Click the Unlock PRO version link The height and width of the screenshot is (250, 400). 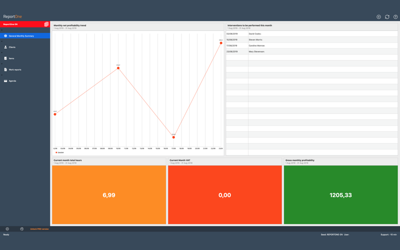click(x=39, y=229)
